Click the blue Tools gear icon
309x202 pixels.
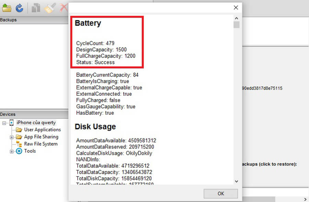pos(19,151)
